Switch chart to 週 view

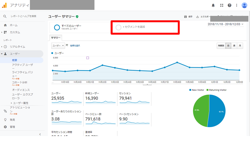pyautogui.click(x=234, y=46)
